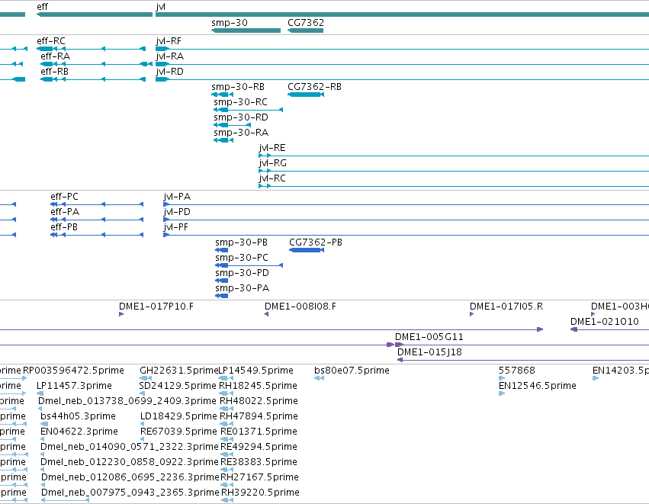Click the jvl-RC transcript label
649x504 pixels.
[272, 178]
